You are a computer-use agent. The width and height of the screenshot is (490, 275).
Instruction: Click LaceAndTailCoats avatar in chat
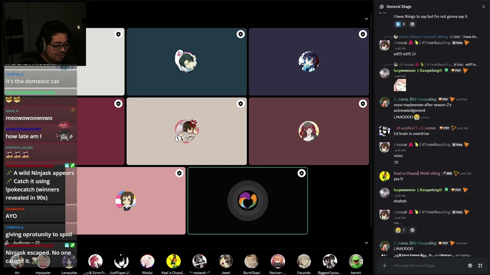coord(385,131)
